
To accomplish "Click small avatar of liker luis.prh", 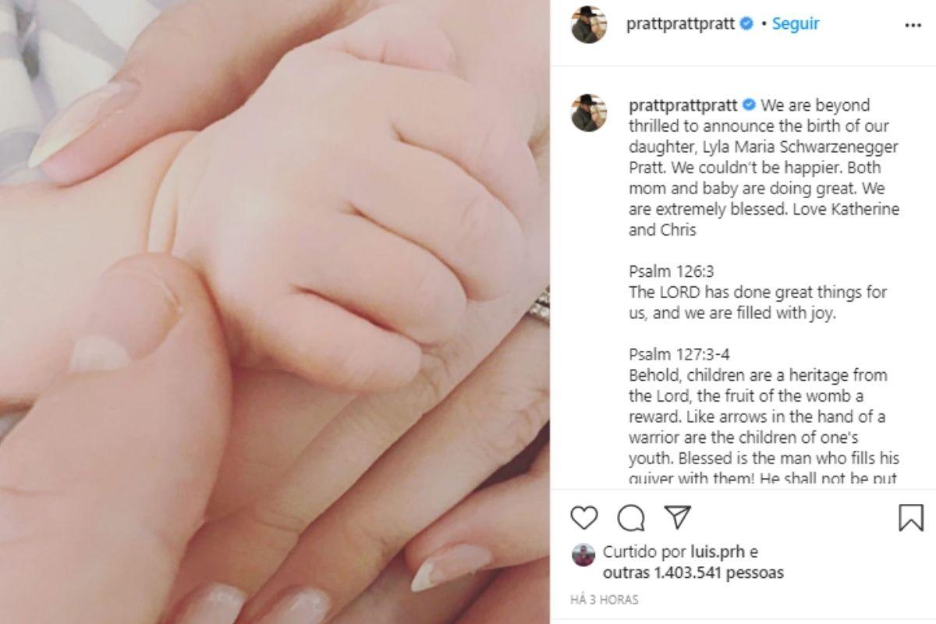I will [x=583, y=555].
